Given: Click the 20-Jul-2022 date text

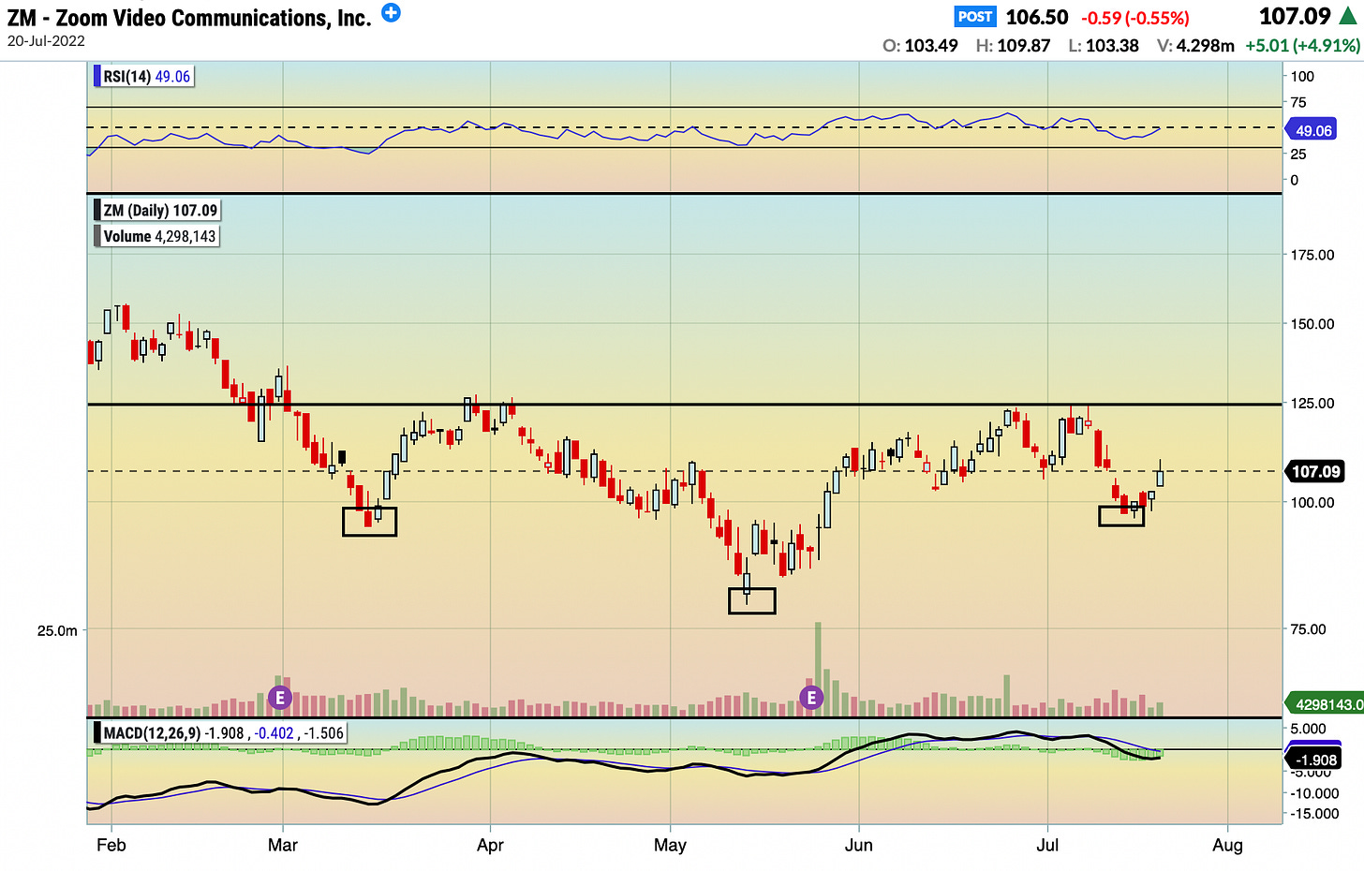Looking at the screenshot, I should [x=46, y=41].
